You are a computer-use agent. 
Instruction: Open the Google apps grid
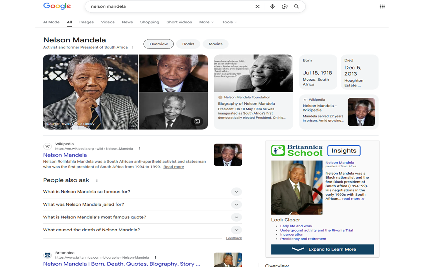[x=382, y=6]
